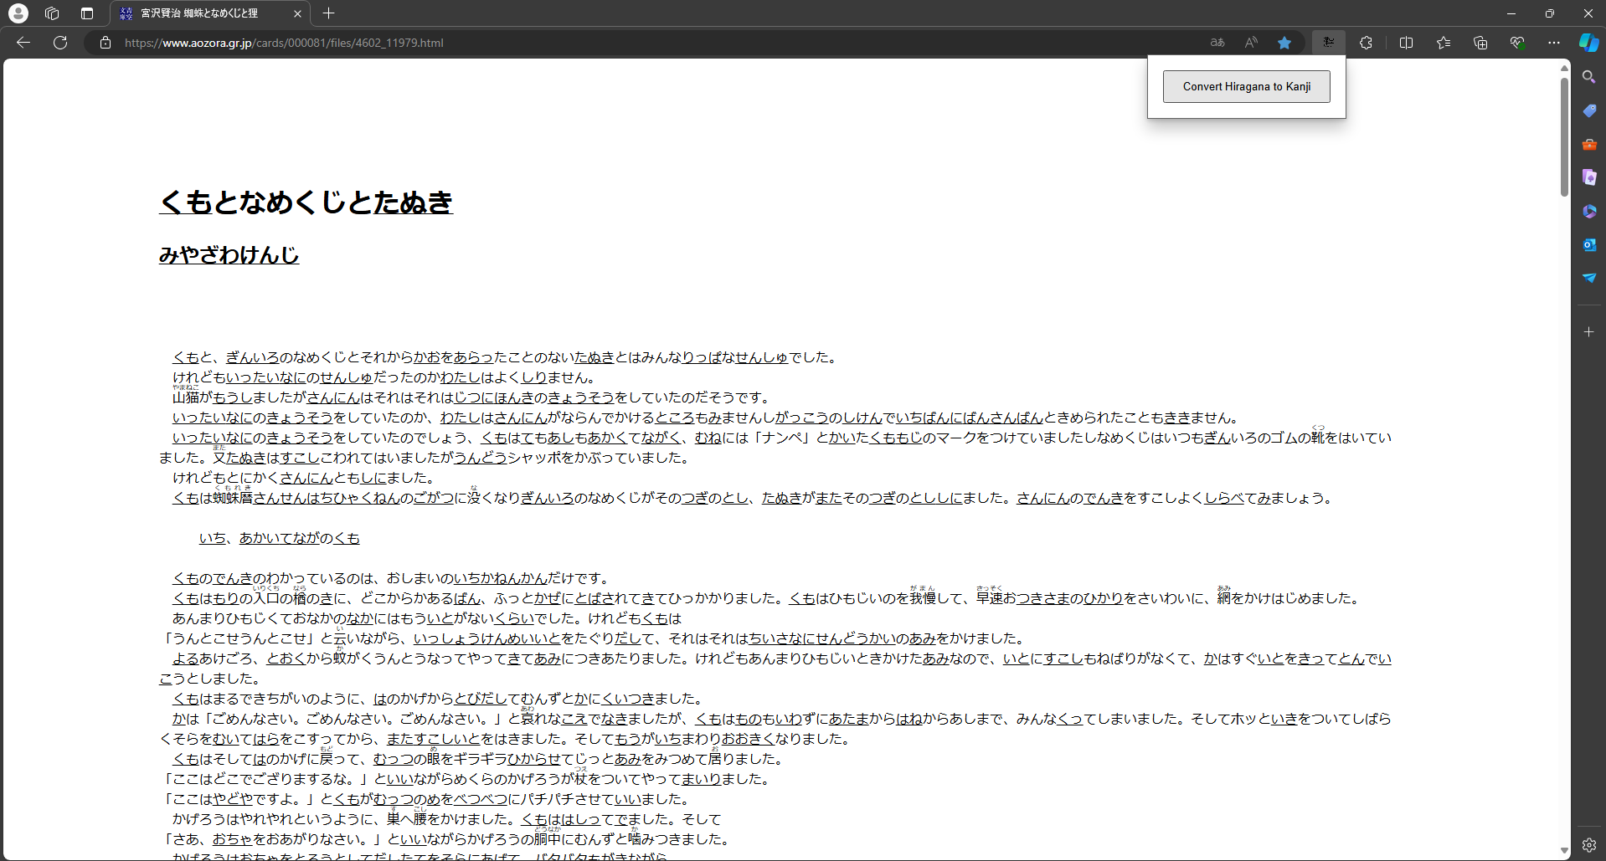Open a new browser tab
Screen dimensions: 1606x861
click(328, 13)
